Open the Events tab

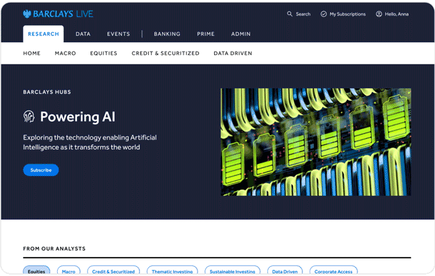[x=118, y=34]
